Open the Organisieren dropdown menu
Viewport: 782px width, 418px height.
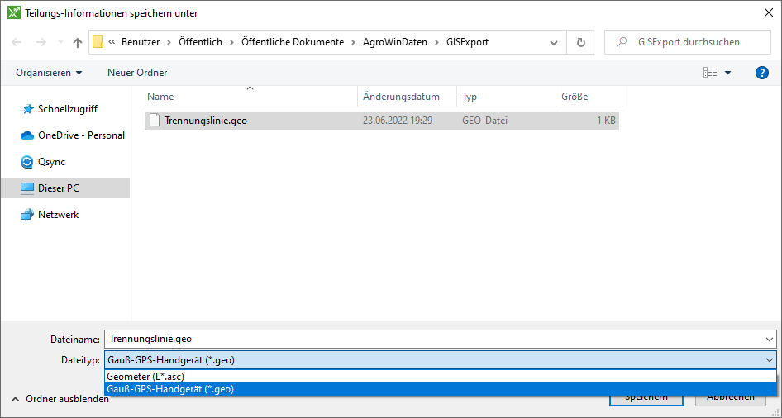[50, 73]
